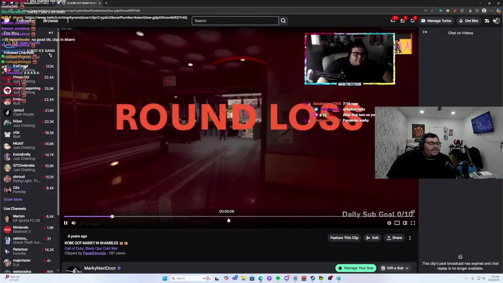Image resolution: width=503 pixels, height=283 pixels.
Task: Open Mizkif channel in sidebar
Action: (x=29, y=145)
